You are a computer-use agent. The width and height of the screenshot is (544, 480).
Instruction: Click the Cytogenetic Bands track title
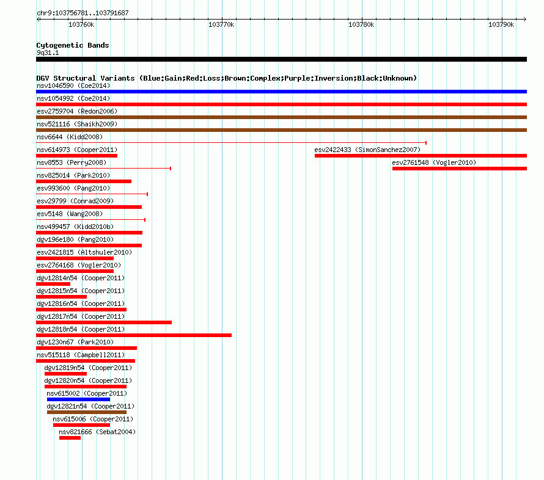click(x=73, y=45)
